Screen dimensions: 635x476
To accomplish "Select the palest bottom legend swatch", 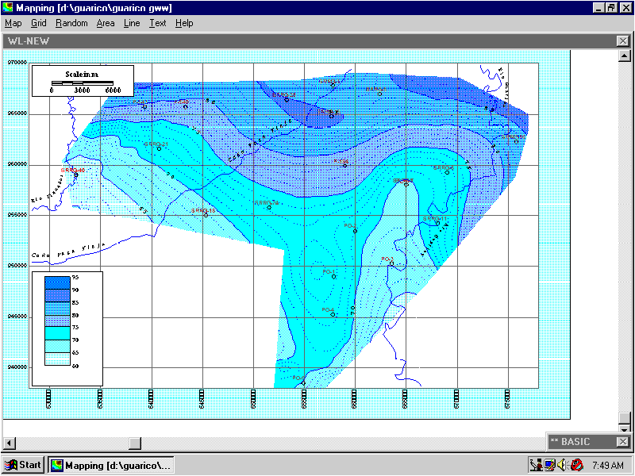I will coord(57,359).
